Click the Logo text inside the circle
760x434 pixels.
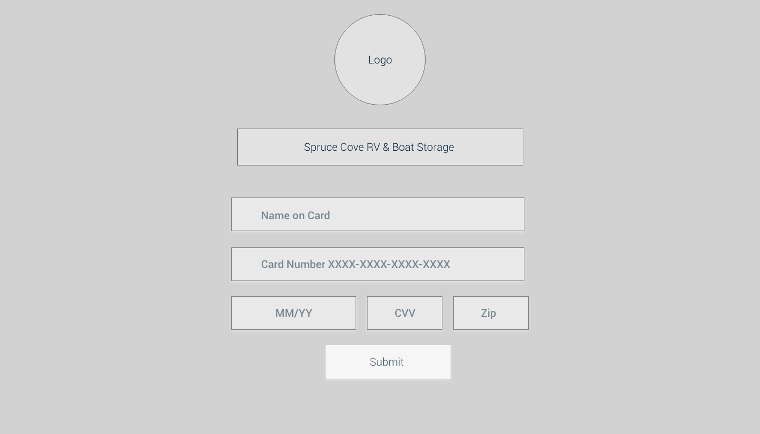point(380,60)
